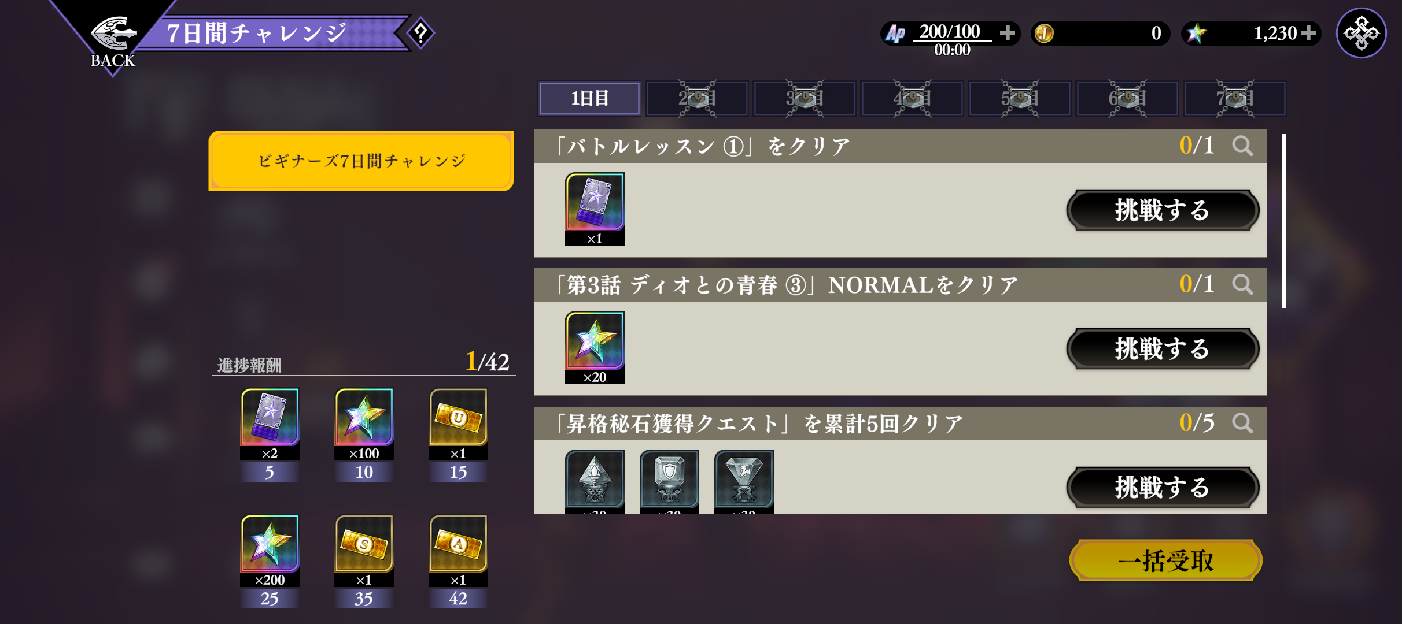Open the details magnifier for the promotion stone quest
1402x624 pixels.
(1242, 423)
